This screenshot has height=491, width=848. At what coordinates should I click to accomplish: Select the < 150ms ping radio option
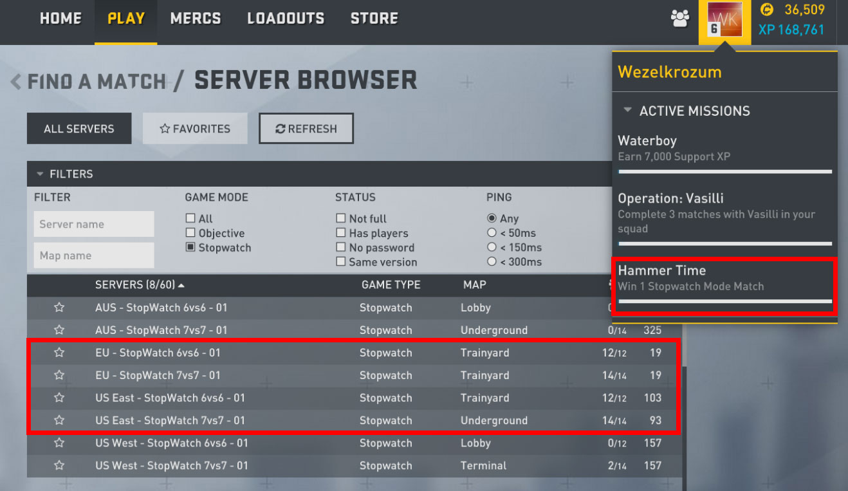click(x=492, y=248)
